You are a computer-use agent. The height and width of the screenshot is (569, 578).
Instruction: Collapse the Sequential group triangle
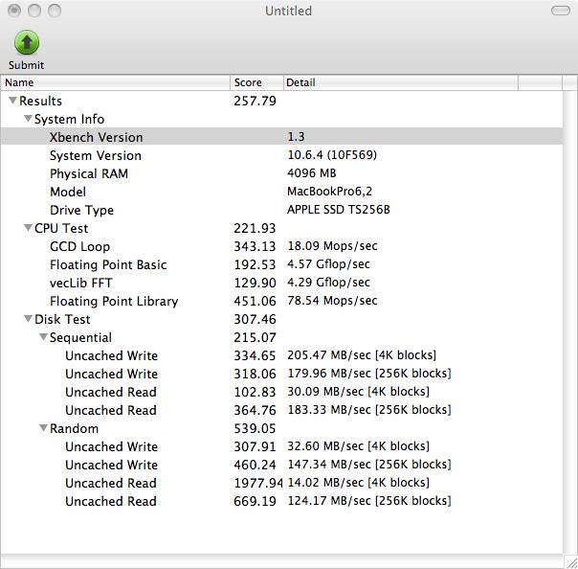point(43,337)
